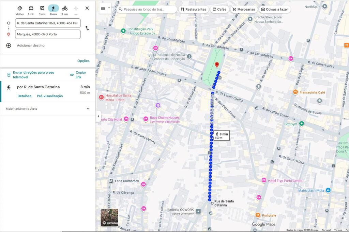Open the Opções link
This screenshot has height=232, width=349.
pyautogui.click(x=83, y=61)
